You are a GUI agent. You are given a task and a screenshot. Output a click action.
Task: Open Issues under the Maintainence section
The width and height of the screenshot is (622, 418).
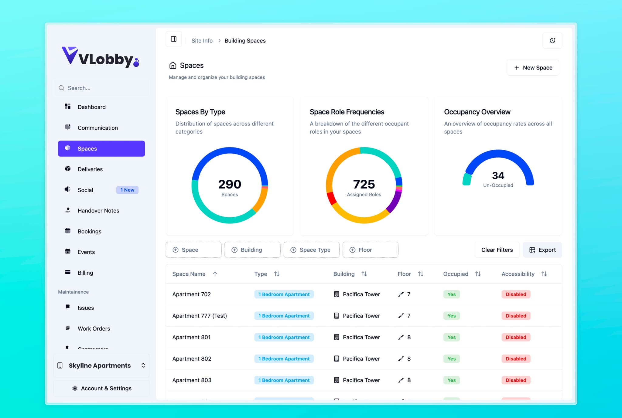(x=85, y=308)
